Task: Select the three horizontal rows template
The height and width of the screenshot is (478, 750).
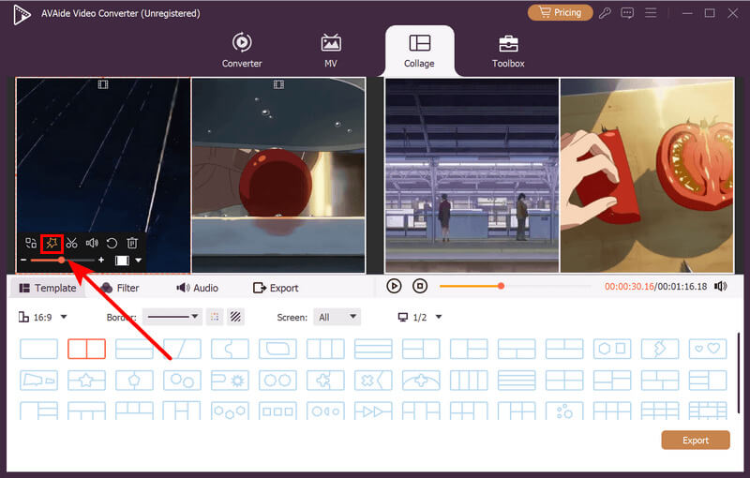Action: [x=373, y=349]
